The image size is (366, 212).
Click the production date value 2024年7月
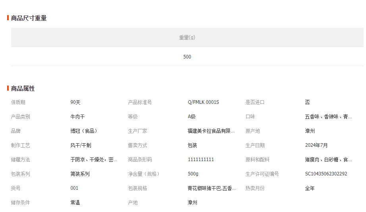coord(316,145)
